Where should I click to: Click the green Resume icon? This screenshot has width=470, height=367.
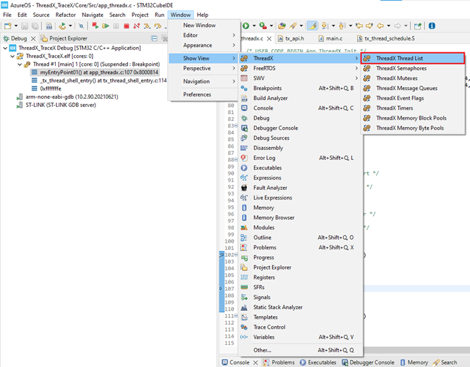pos(106,26)
